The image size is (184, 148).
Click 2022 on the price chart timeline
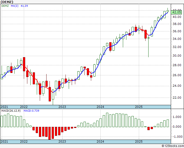pyautogui.click(x=24, y=107)
